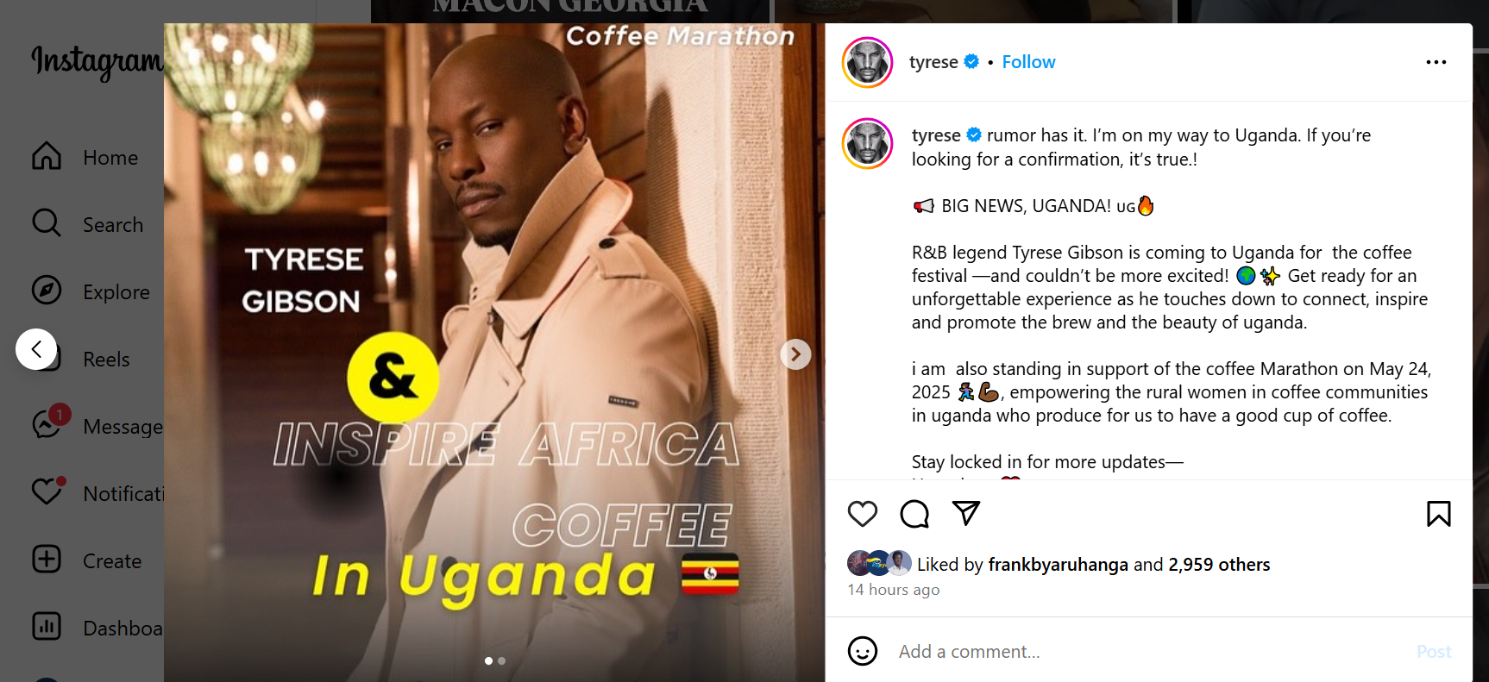The height and width of the screenshot is (682, 1489).
Task: Save the post with the bookmark icon
Action: [1438, 514]
